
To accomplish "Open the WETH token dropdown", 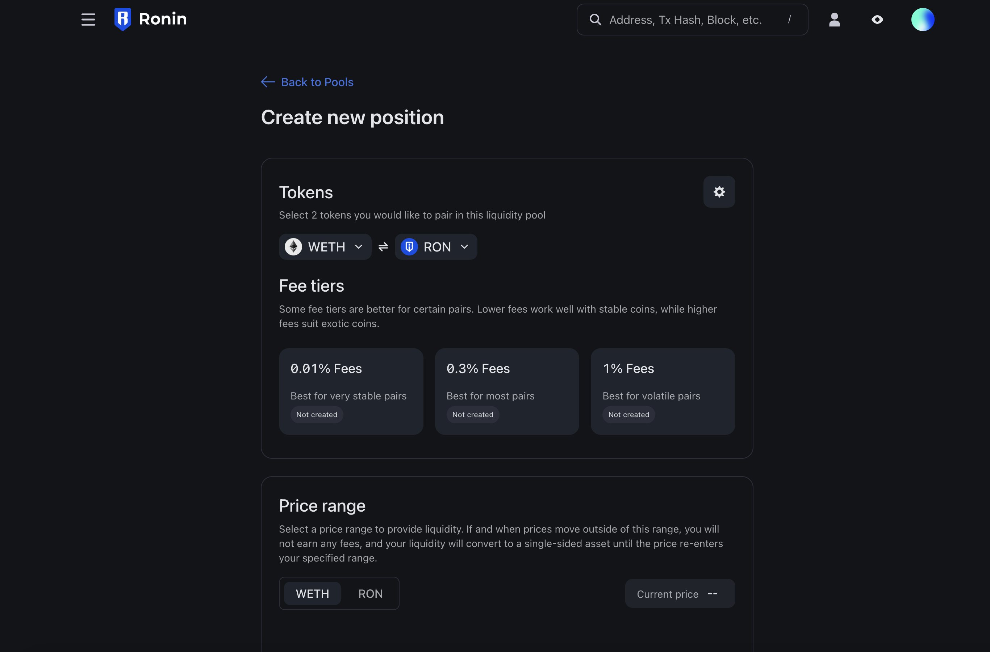I will pyautogui.click(x=325, y=247).
